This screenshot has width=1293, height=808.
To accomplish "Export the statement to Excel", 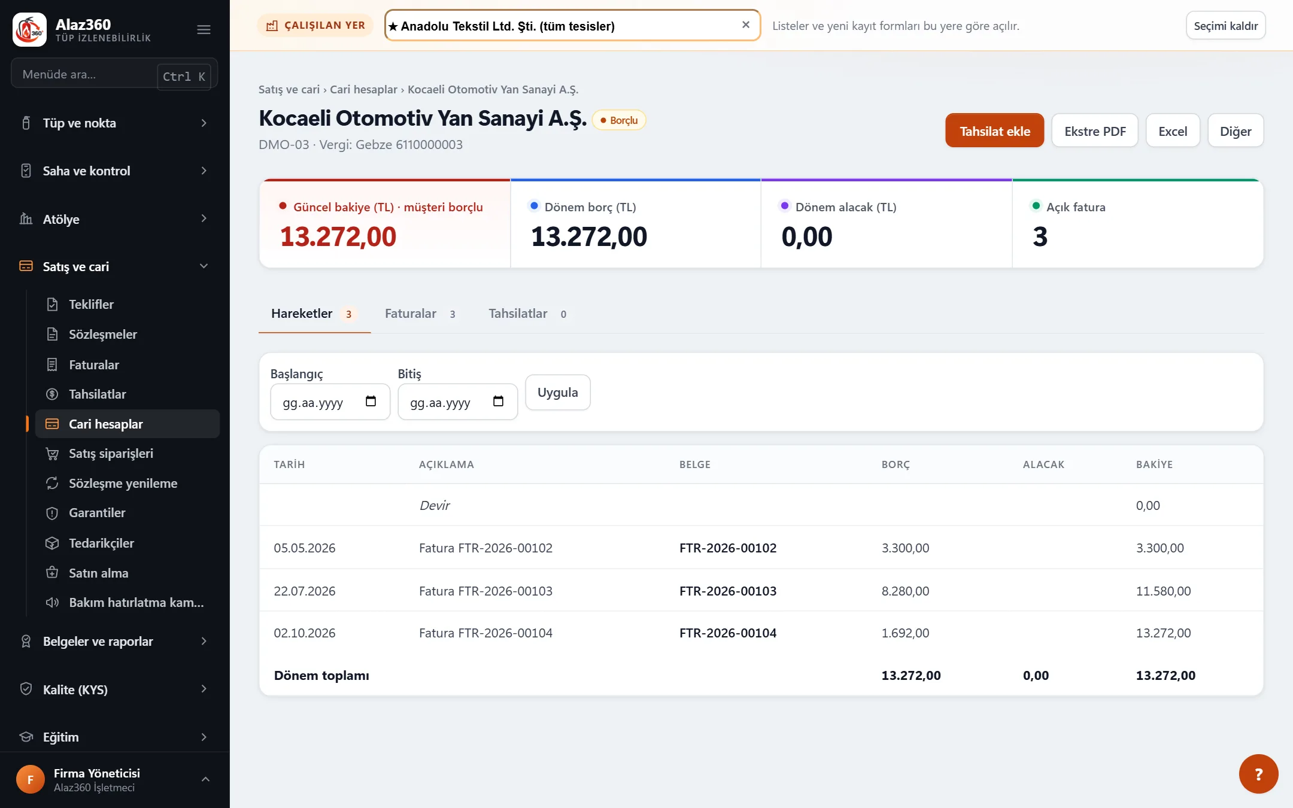I will click(1173, 131).
